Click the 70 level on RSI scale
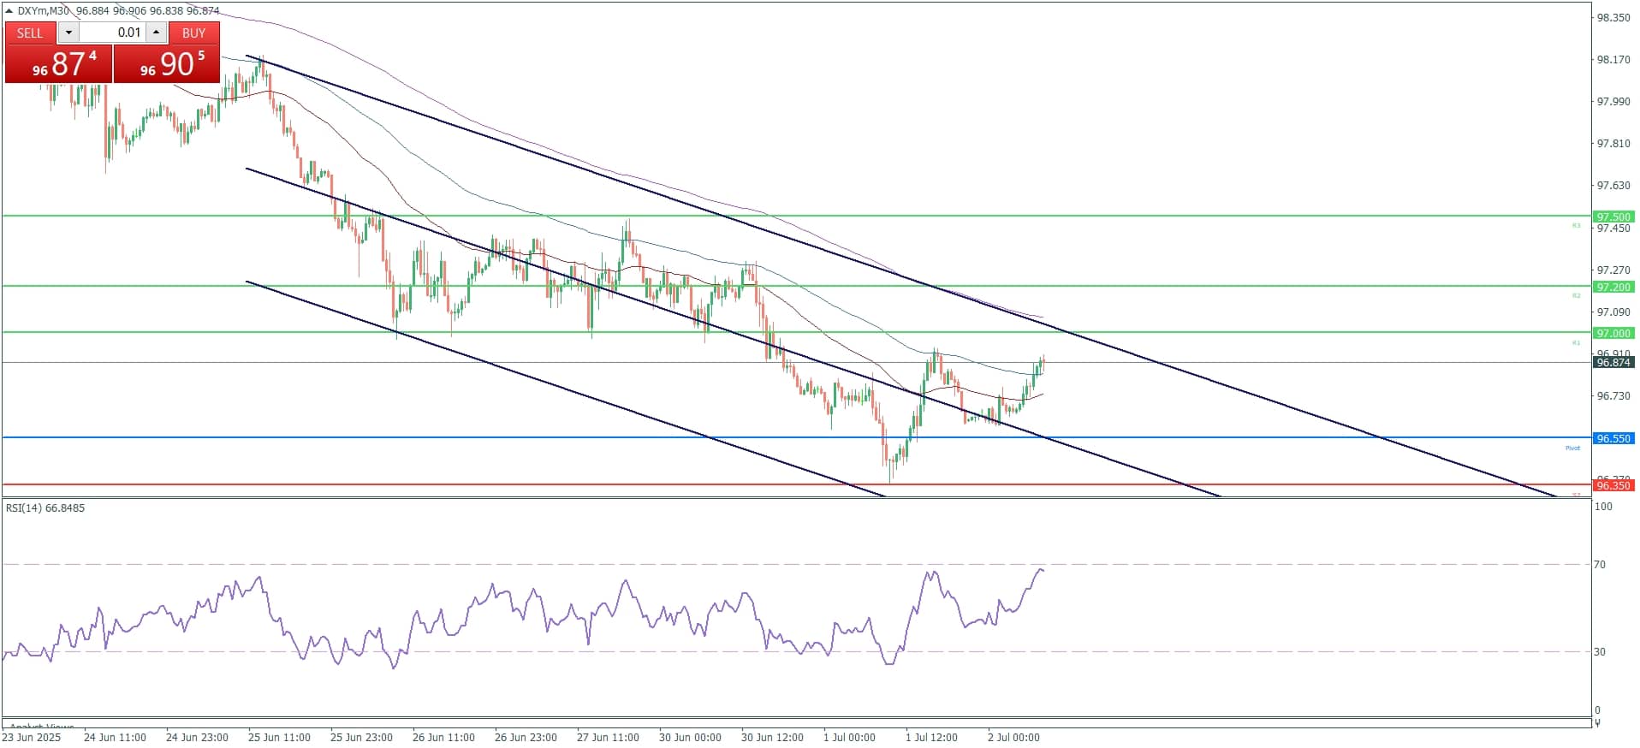Image resolution: width=1640 pixels, height=748 pixels. coord(1600,564)
